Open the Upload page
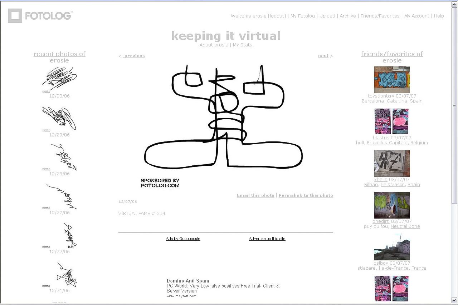This screenshot has width=458, height=305. click(x=327, y=16)
